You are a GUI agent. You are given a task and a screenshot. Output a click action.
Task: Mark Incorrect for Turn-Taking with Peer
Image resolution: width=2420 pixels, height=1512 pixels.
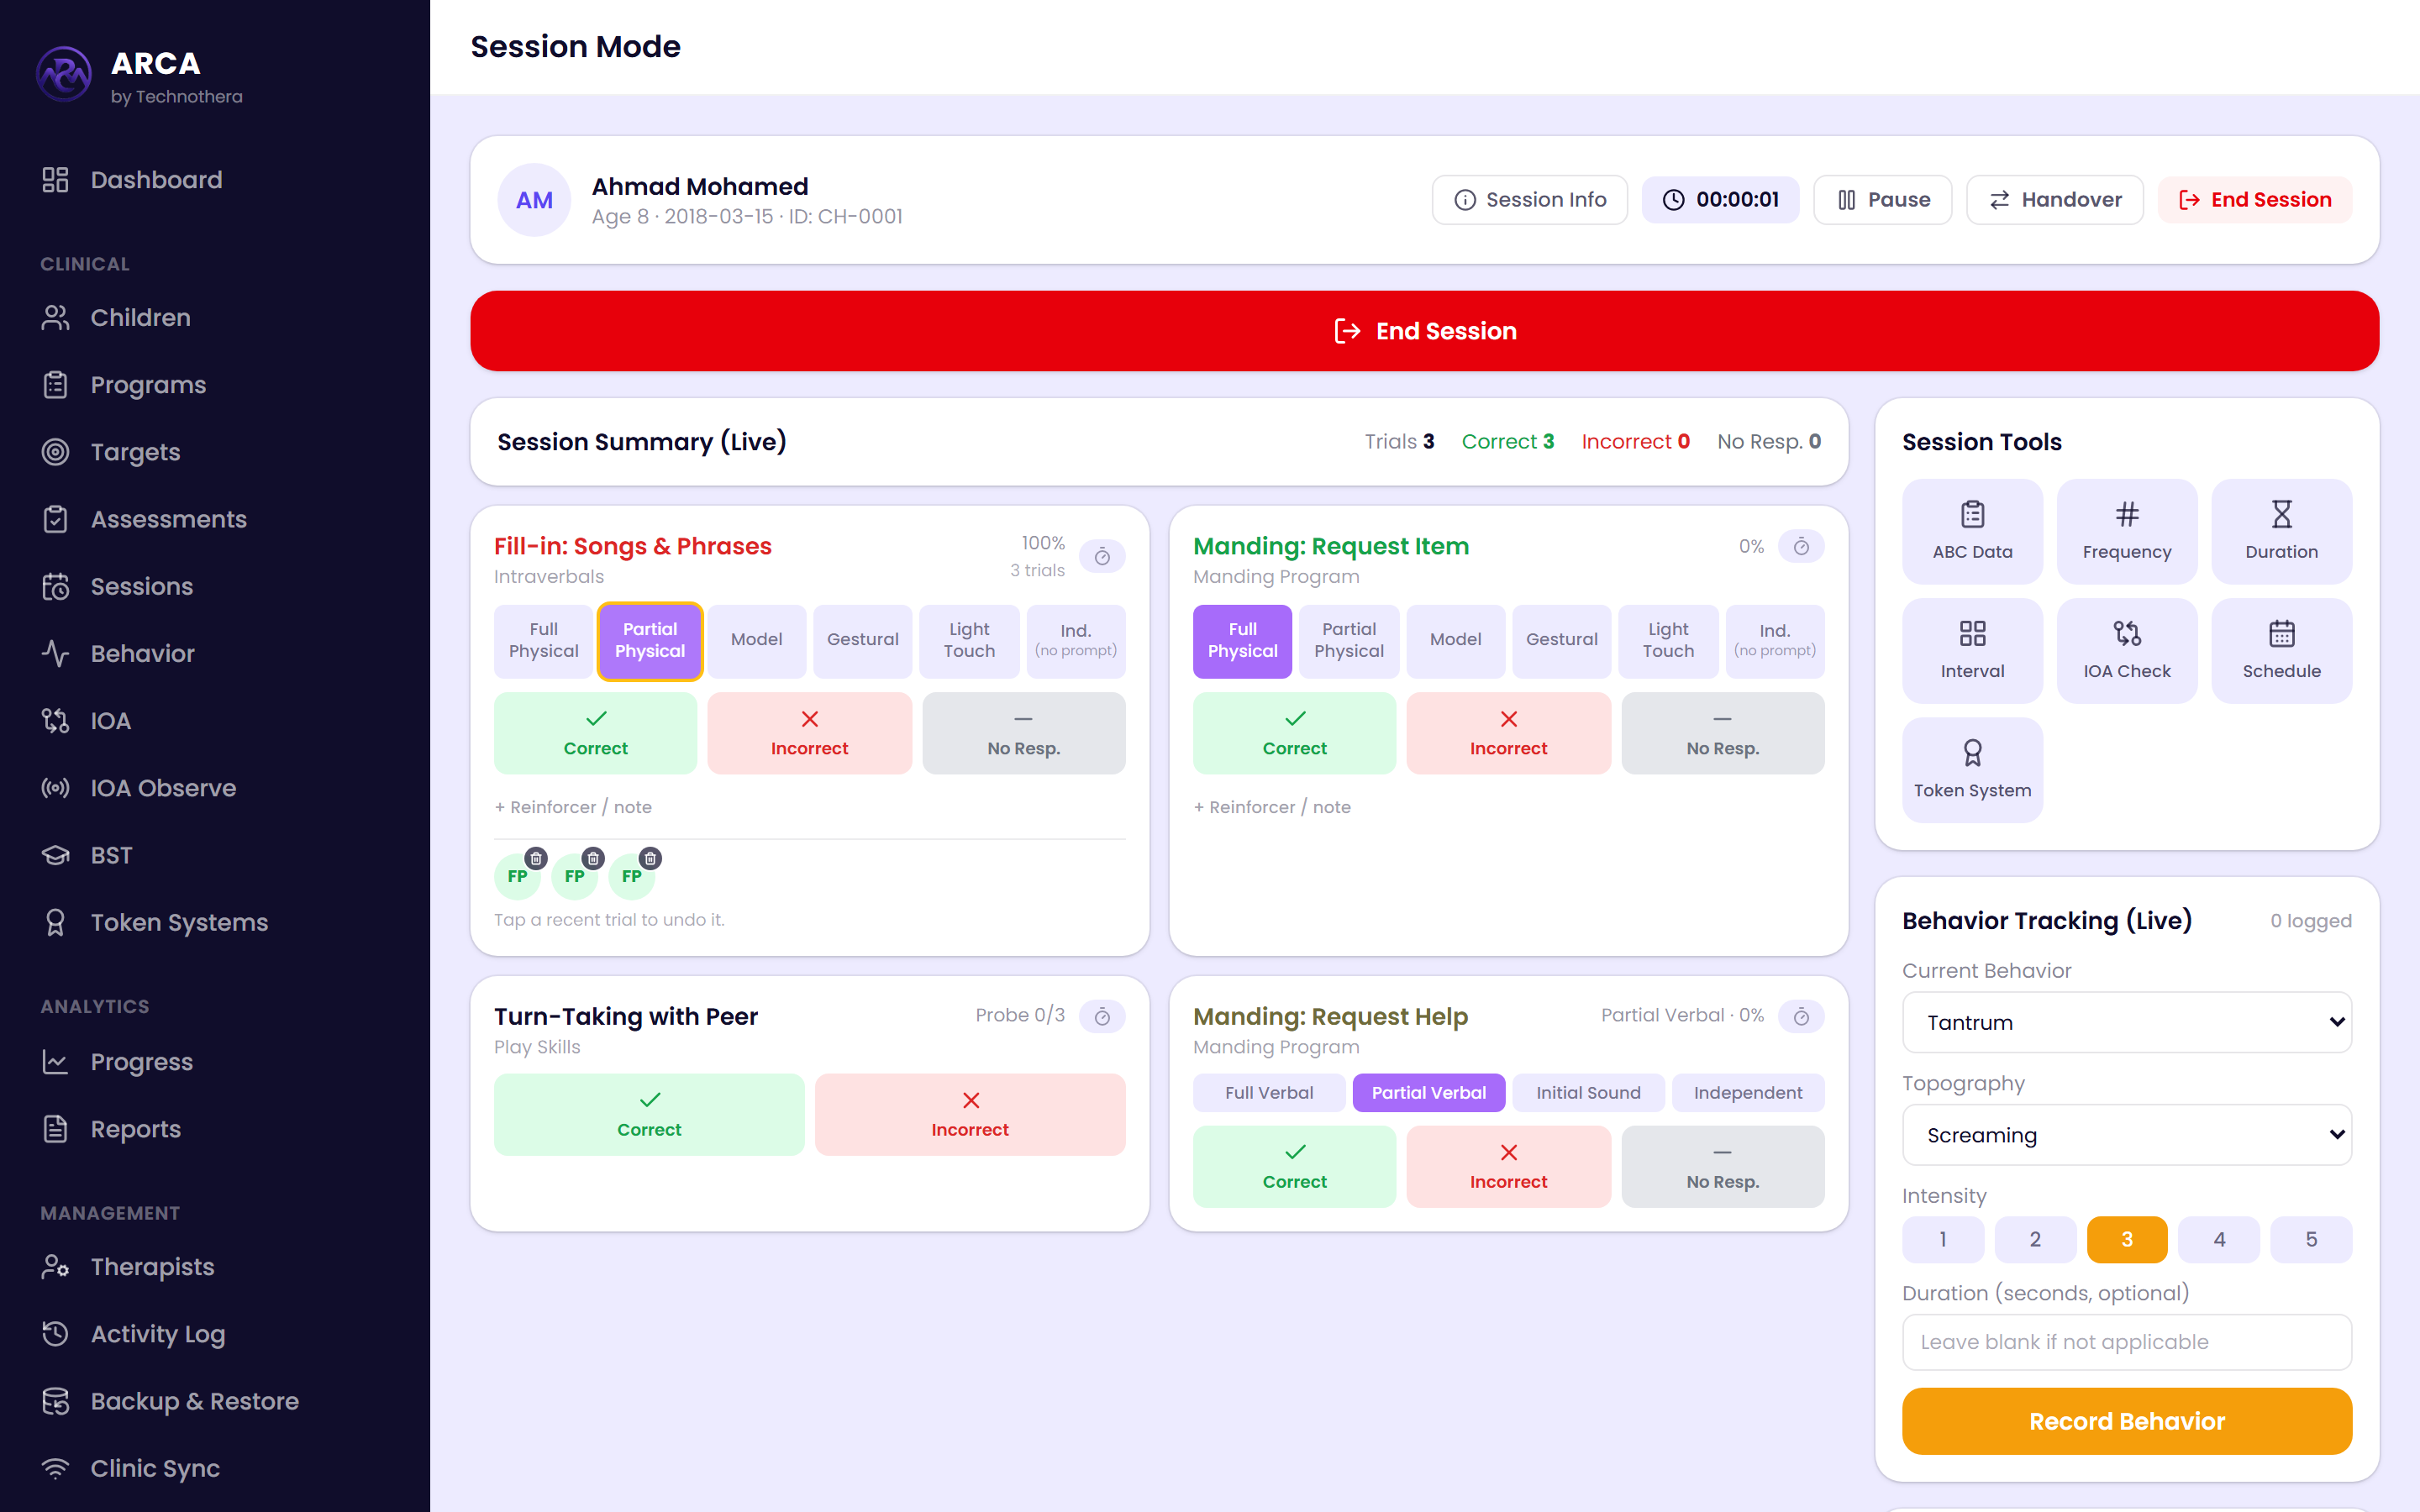tap(970, 1115)
